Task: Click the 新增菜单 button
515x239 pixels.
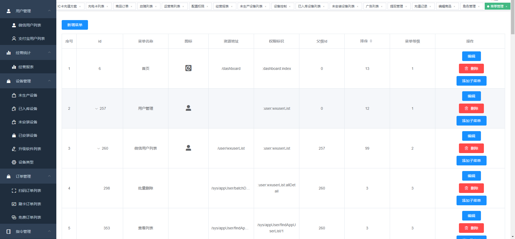Action: tap(75, 25)
